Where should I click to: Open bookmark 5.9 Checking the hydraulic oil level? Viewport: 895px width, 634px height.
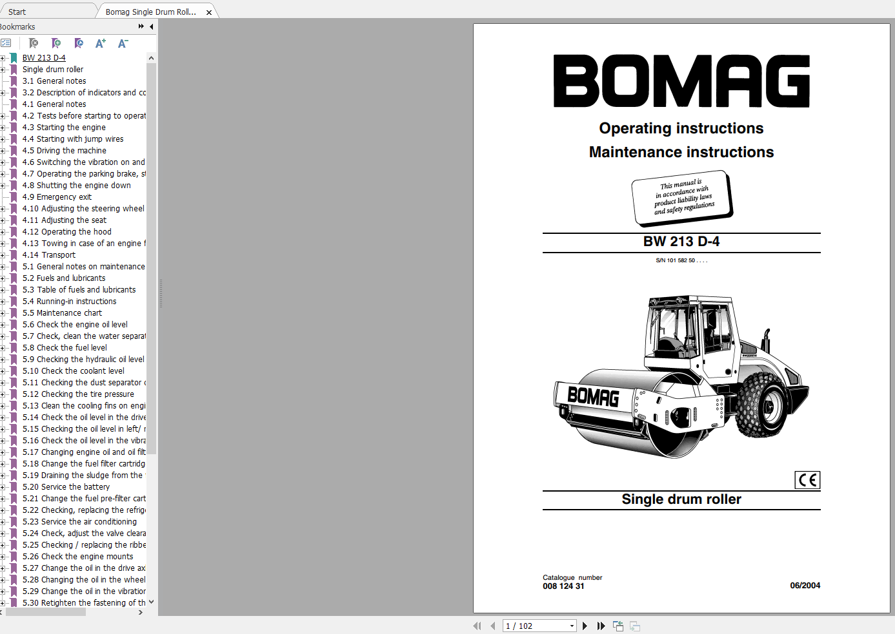[83, 360]
